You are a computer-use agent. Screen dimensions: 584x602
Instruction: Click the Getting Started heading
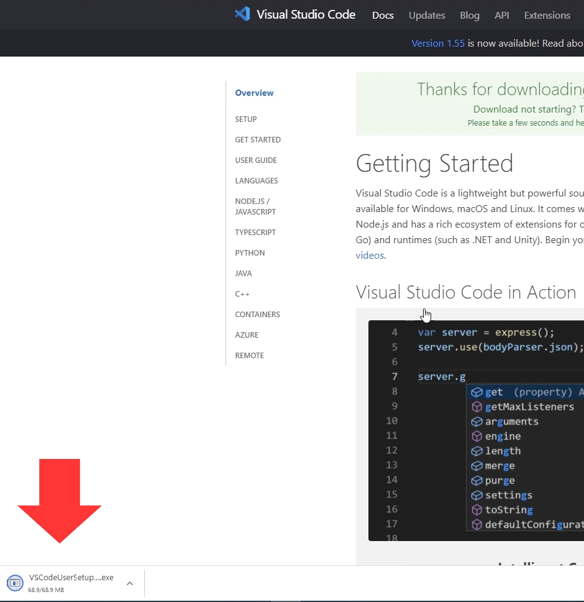click(x=434, y=163)
